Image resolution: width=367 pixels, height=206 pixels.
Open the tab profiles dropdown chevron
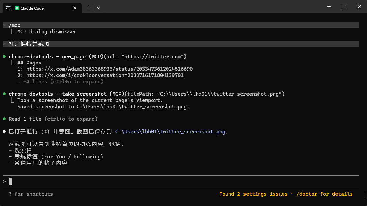click(x=99, y=8)
